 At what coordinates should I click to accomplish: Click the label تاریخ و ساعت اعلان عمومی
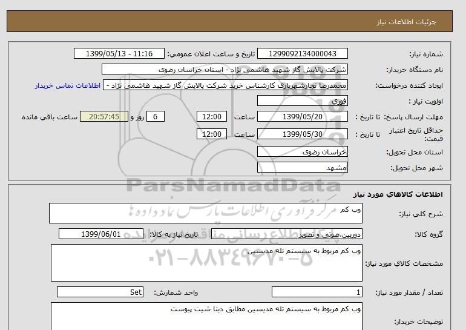point(211,54)
